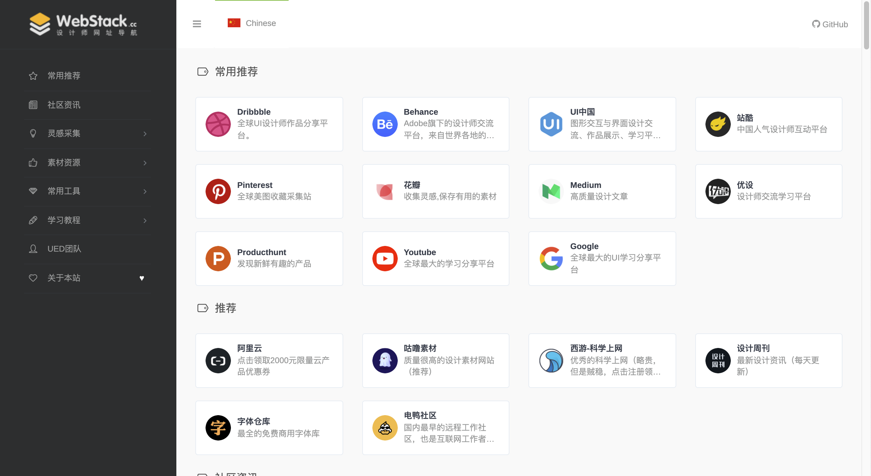Click the thumbs-up icon next to 素材资源
The image size is (871, 476).
click(x=33, y=163)
